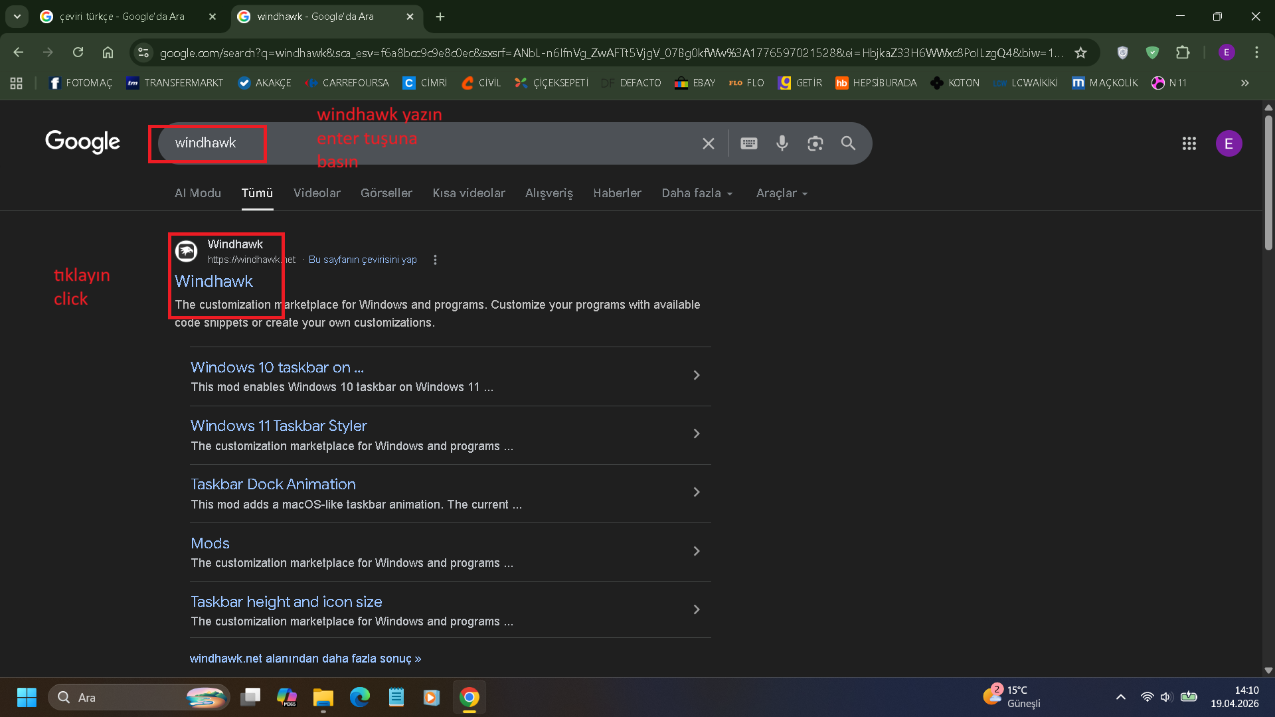Open the tab search dropdown arrow
Viewport: 1275px width, 717px height.
click(17, 17)
